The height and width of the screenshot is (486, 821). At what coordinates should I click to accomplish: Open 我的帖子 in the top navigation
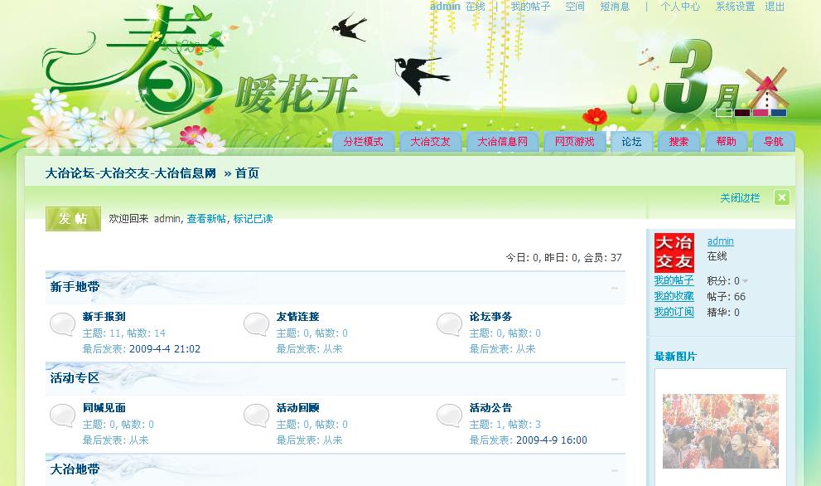coord(530,7)
